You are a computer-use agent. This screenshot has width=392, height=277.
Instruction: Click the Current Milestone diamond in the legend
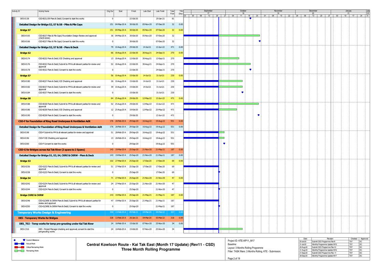click(24, 240)
